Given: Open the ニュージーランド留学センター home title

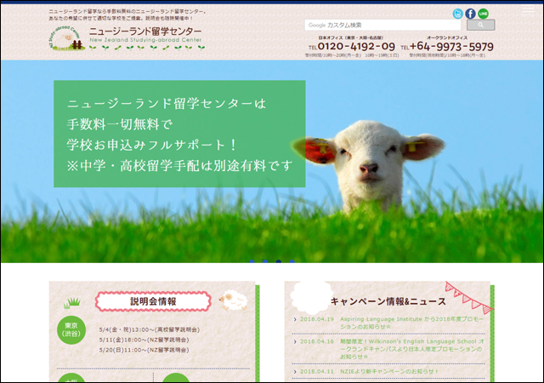Looking at the screenshot, I should click(144, 32).
